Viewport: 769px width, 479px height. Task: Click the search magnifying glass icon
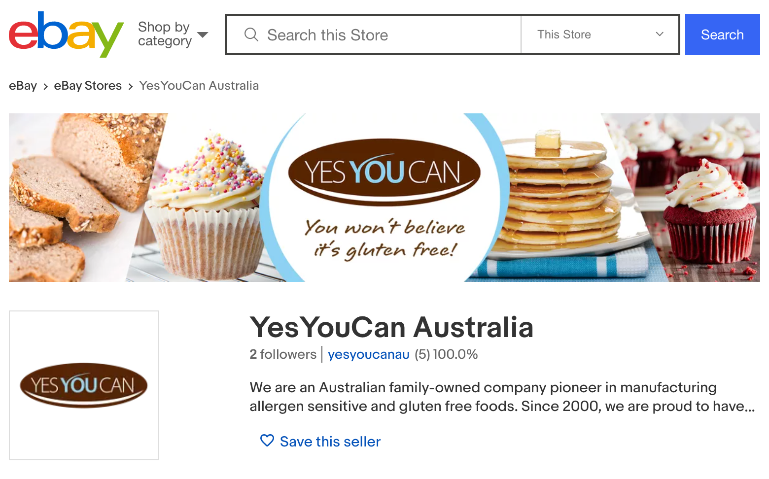tap(251, 34)
